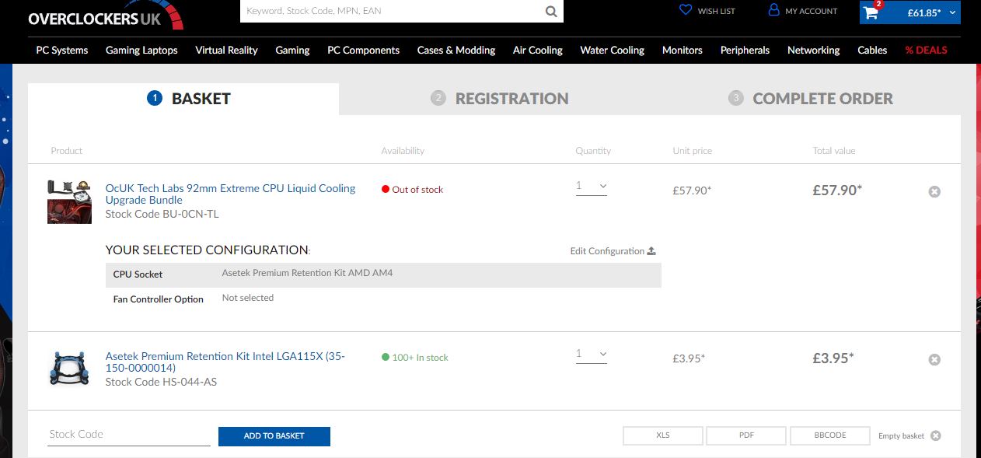981x458 pixels.
Task: Click 'Stock Code BU-0CN-TL' text
Action: (x=162, y=214)
